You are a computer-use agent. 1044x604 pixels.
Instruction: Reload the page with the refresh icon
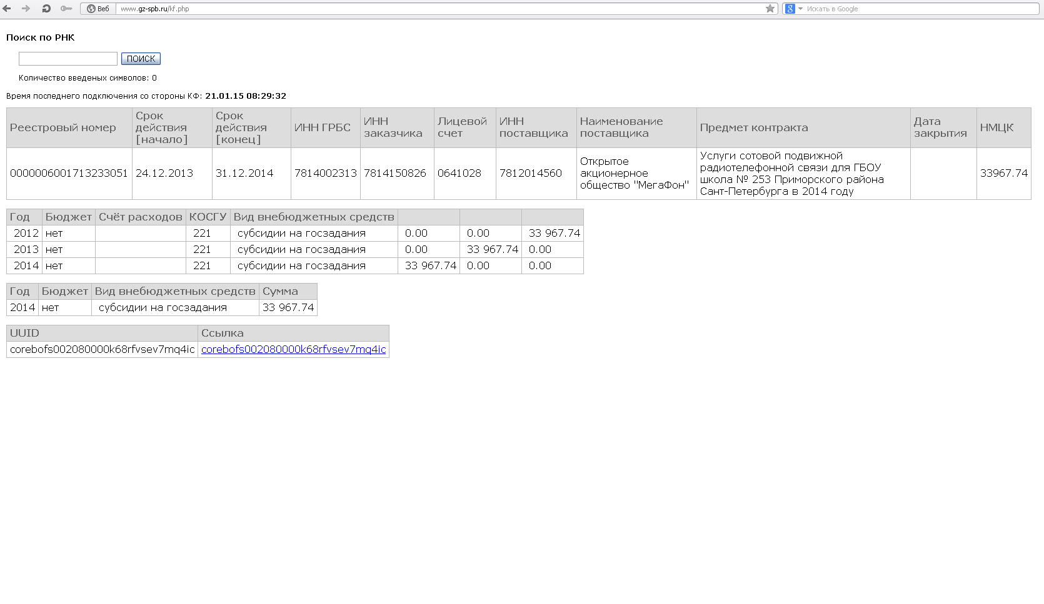(46, 9)
